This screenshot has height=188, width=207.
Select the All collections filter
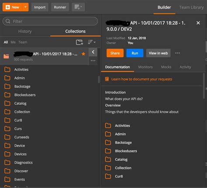[x=6, y=42]
